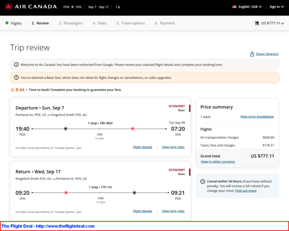Click the YVR stop on return flight
Viewport: 289px width, 231px height.
click(101, 198)
